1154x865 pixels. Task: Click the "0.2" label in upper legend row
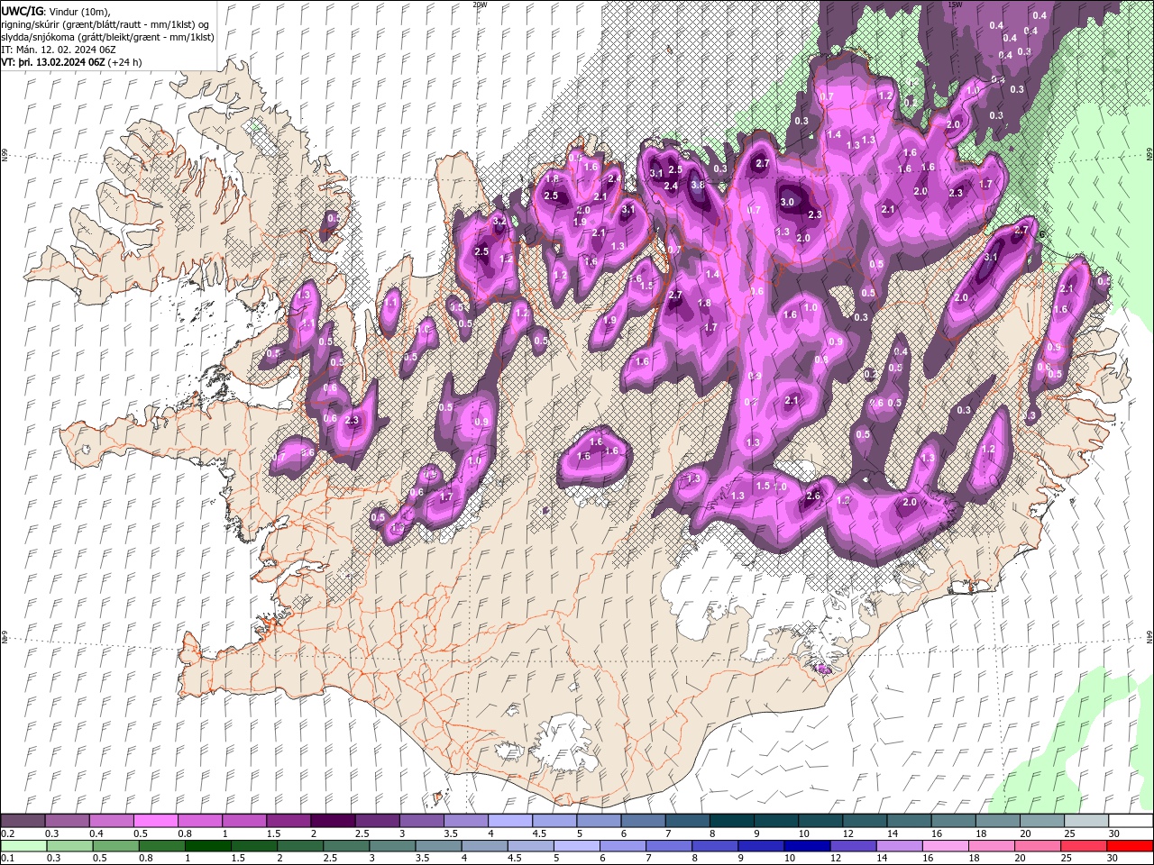tap(7, 834)
